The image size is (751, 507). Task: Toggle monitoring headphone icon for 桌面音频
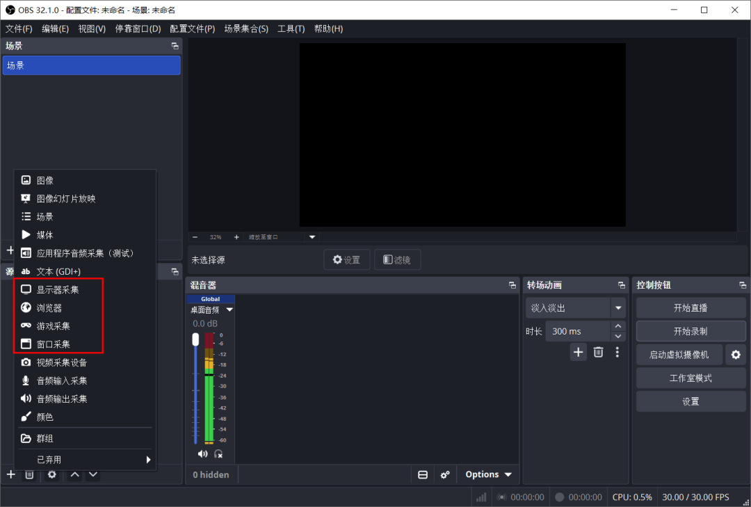(218, 453)
